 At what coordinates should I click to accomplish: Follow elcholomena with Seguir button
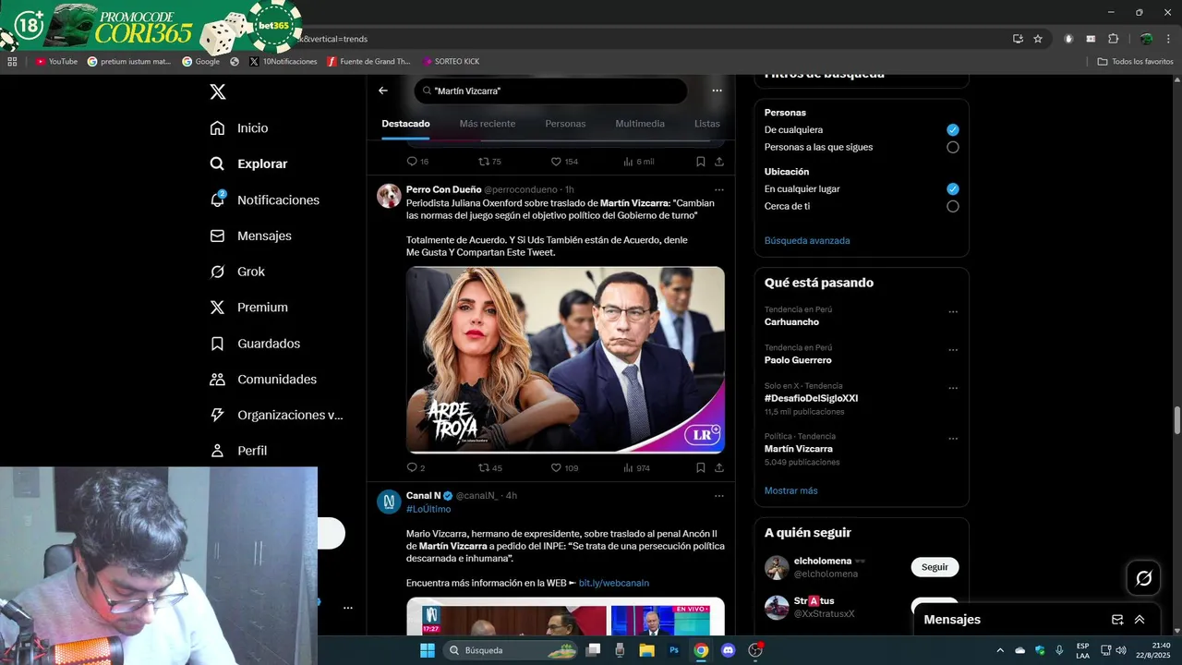tap(935, 567)
